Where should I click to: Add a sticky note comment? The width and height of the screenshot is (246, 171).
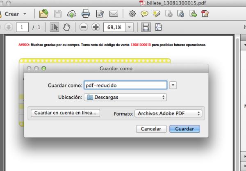144,14
